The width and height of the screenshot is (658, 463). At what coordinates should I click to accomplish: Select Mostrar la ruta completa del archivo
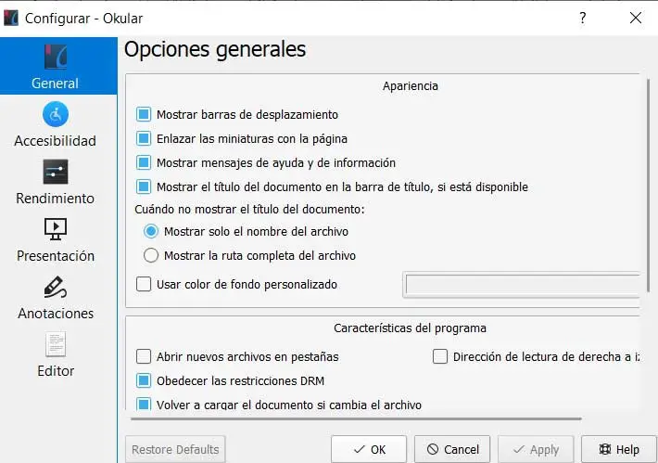(x=152, y=255)
